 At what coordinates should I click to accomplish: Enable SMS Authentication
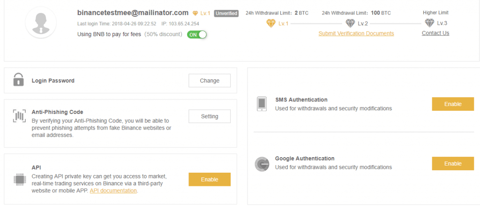pos(453,104)
